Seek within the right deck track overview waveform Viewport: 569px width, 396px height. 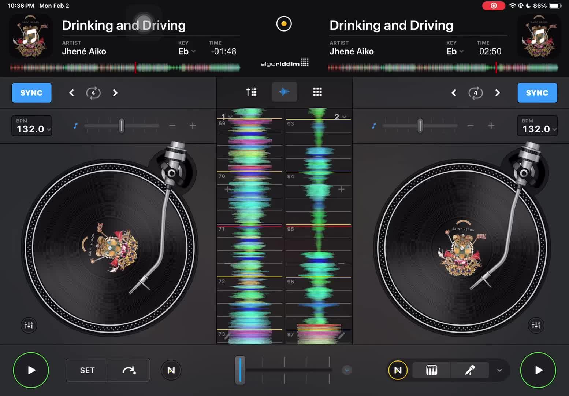[443, 67]
